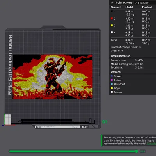Viewport: 156px width, 156px height.
Task: Click the 'Processing model' warning notification text
Action: click(x=129, y=140)
